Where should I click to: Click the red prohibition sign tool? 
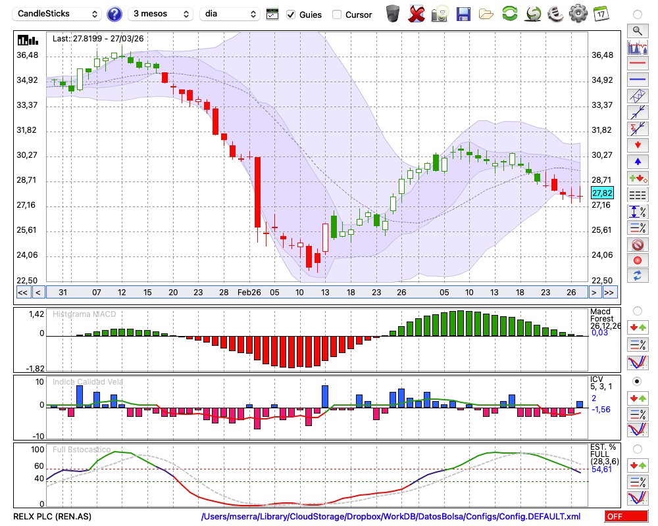637,245
